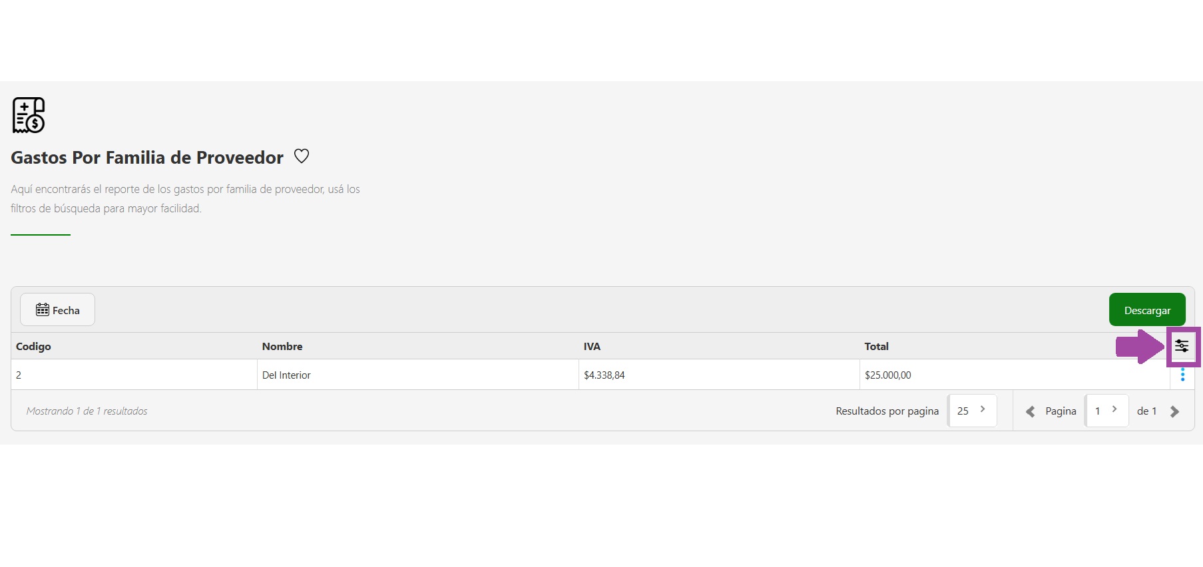This screenshot has height=567, width=1203.
Task: Click the Mostrando 1 de 1 resultados text
Action: [x=87, y=411]
